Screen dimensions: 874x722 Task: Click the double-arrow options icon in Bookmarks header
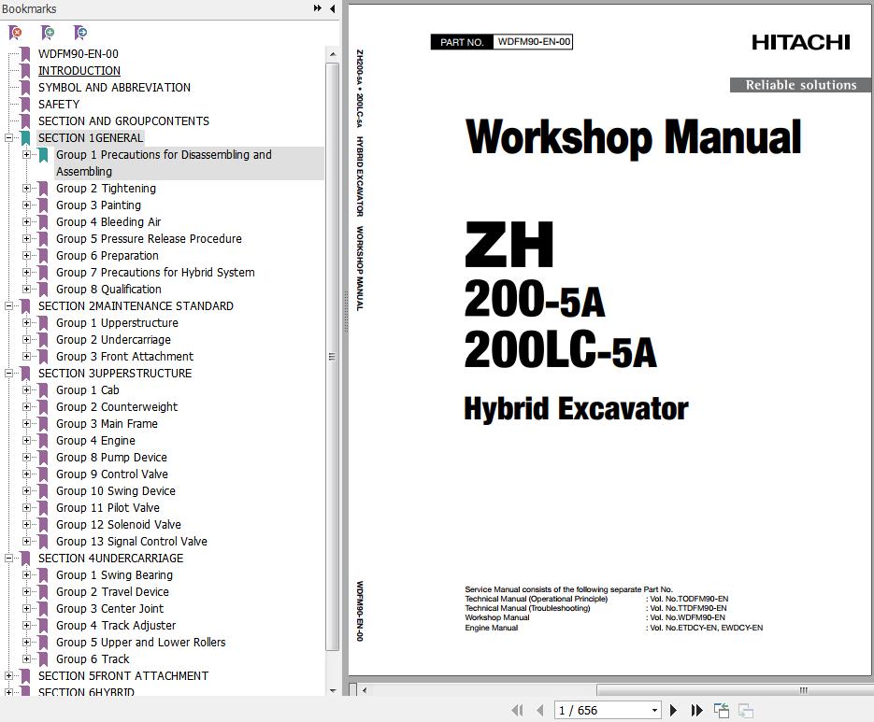(317, 8)
